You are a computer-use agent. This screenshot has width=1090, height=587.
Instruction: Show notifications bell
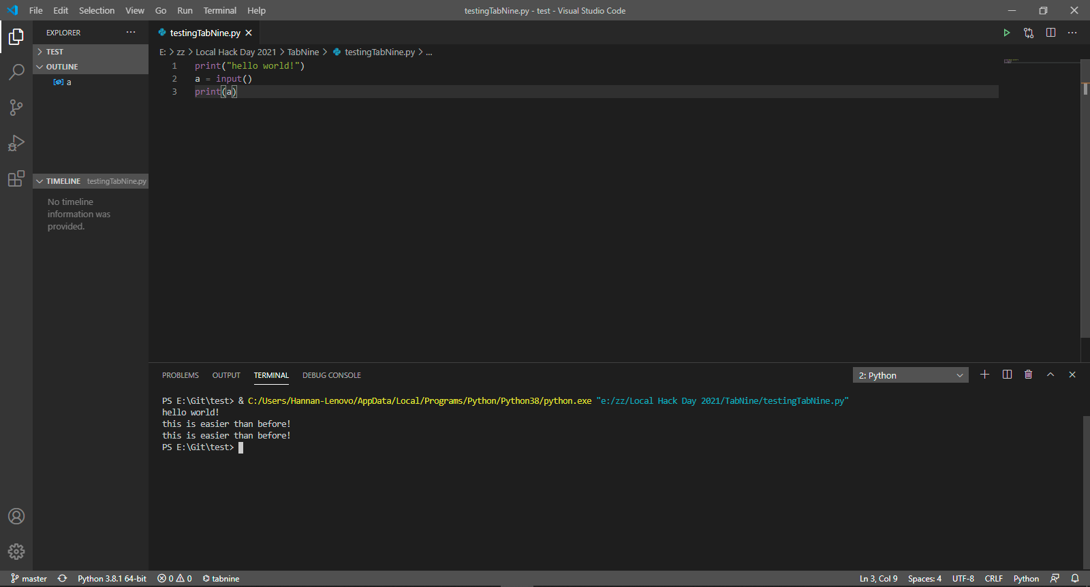click(1075, 579)
